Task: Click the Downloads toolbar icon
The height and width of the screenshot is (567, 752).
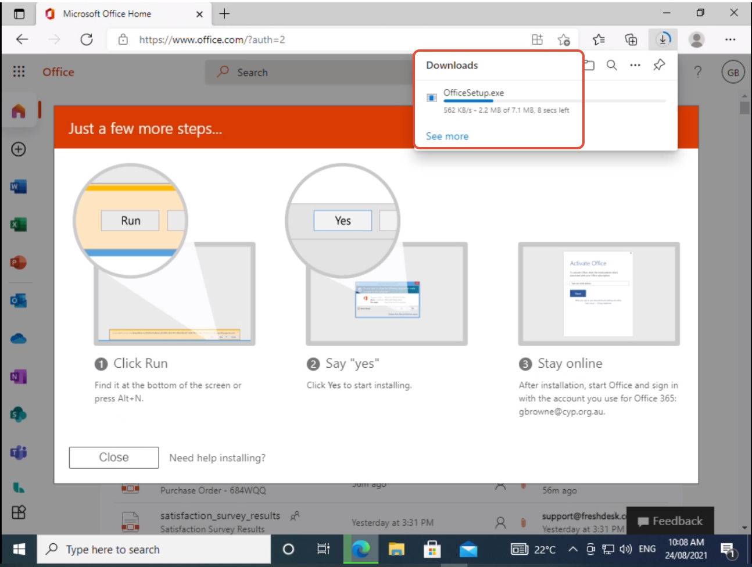Action: 663,40
